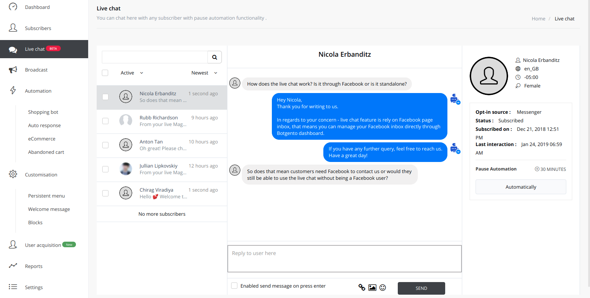Screen dimensions: 590x298
Task: Check the Jullian Lipkovskiy row checkbox
Action: click(x=105, y=169)
